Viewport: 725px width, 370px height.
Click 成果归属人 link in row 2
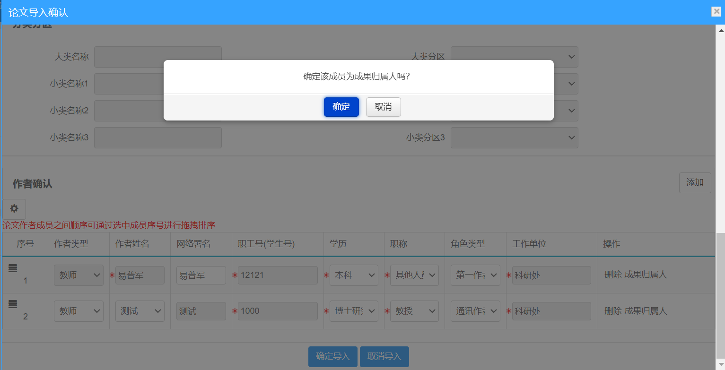[x=646, y=310]
